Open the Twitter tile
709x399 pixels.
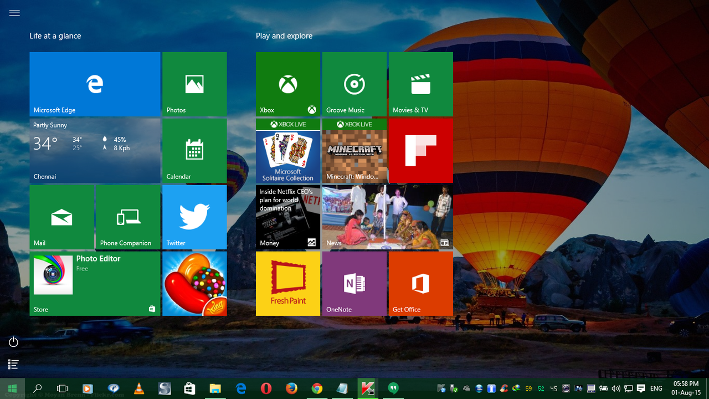coord(194,217)
